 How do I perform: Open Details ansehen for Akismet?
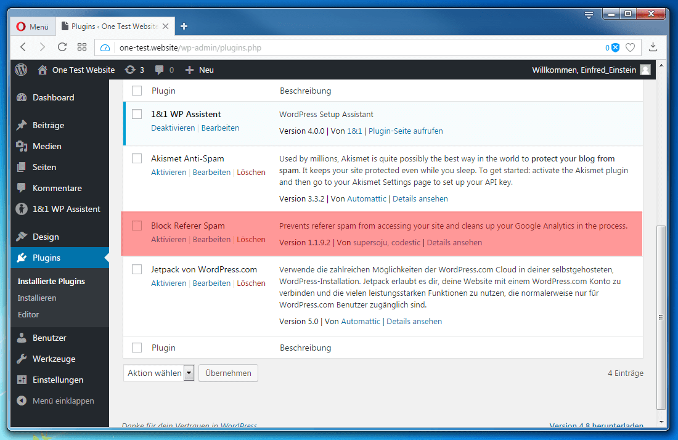click(420, 199)
